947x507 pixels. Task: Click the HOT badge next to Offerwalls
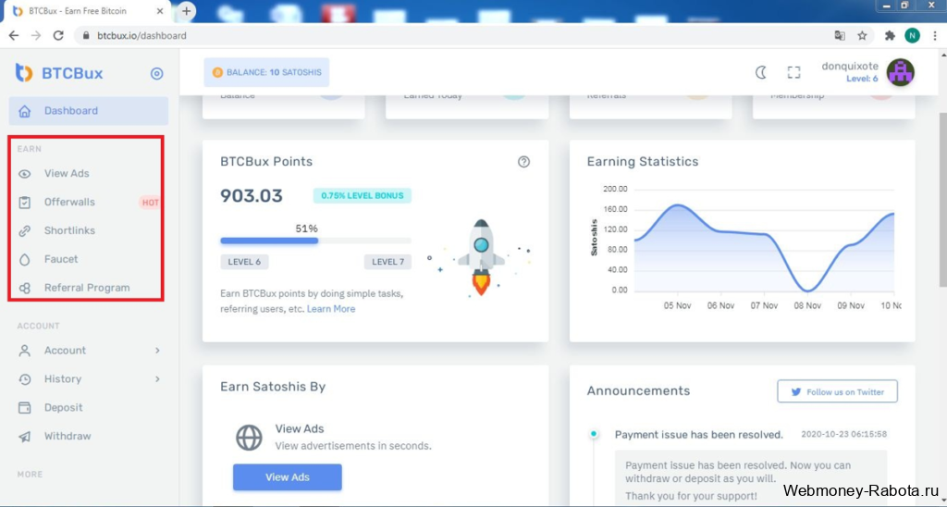[x=150, y=203]
